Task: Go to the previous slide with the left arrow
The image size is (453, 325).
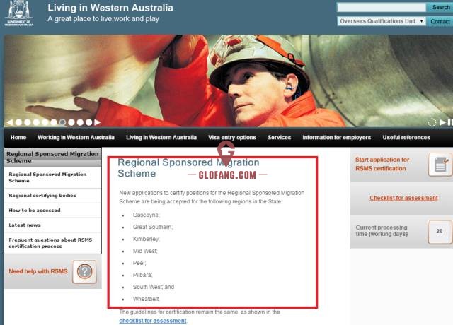Action: 9,122
